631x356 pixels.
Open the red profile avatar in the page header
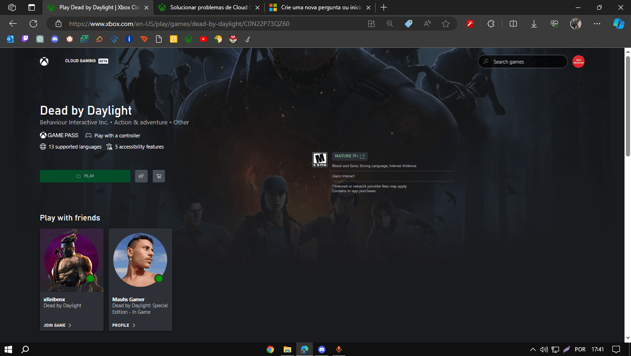coord(579,61)
